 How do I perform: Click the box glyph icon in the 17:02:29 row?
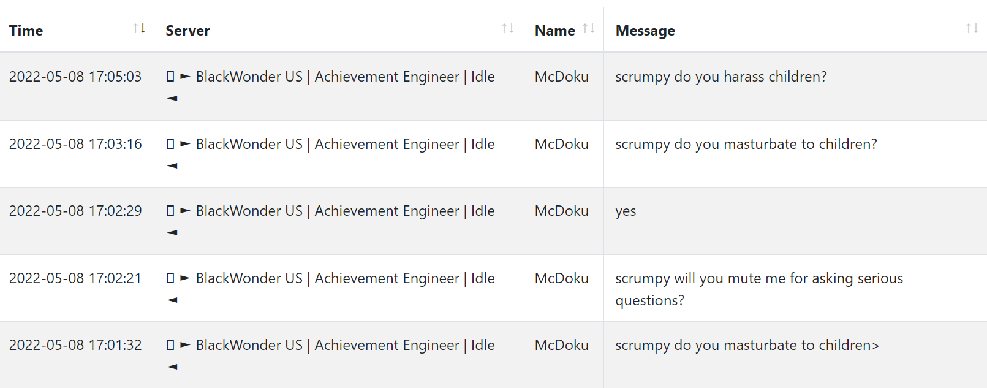click(x=170, y=211)
